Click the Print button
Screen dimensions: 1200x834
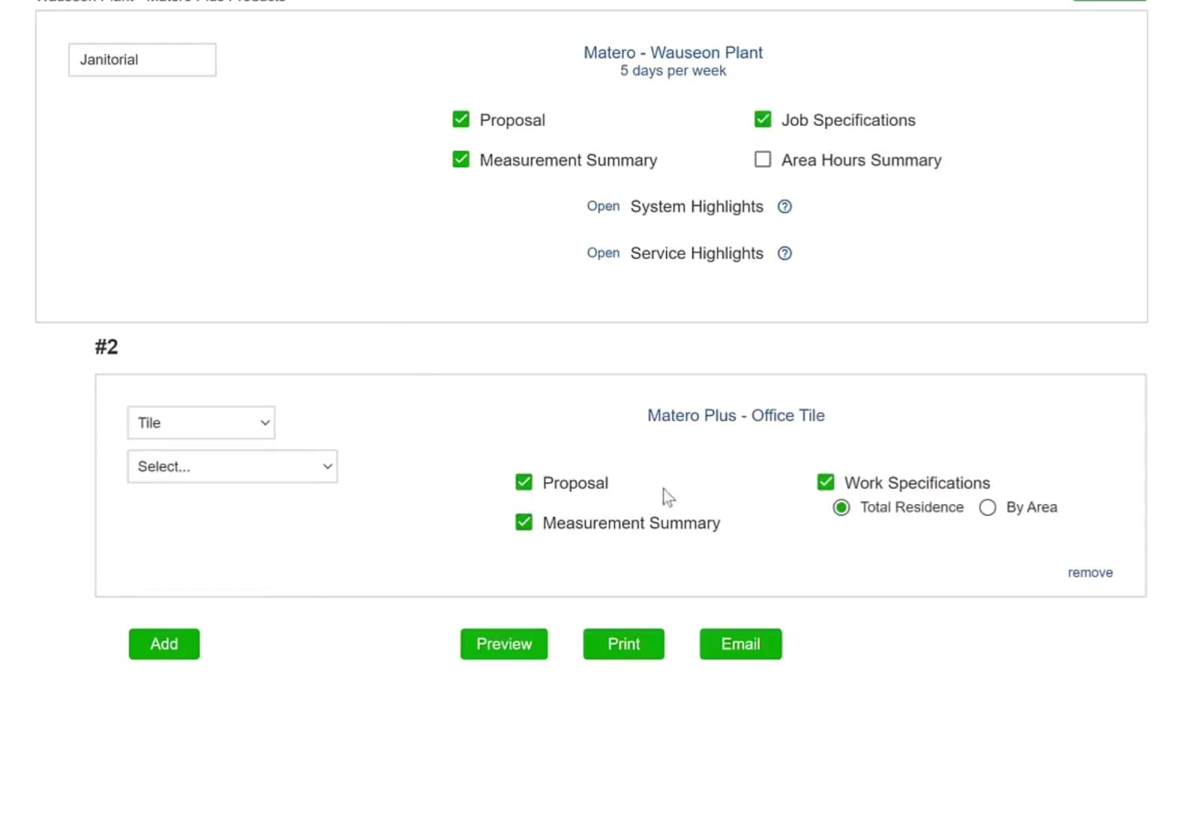(624, 644)
